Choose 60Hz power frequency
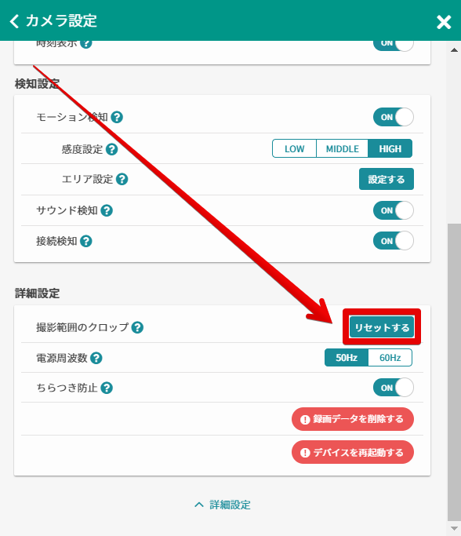Image resolution: width=461 pixels, height=536 pixels. click(x=390, y=358)
